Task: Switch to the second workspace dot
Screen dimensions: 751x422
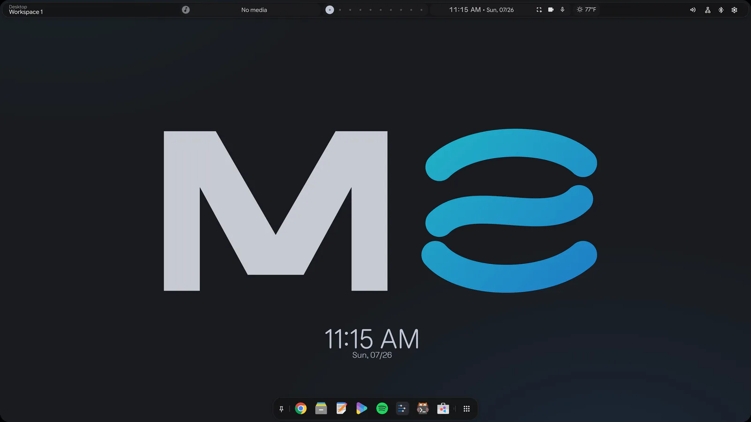Action: pyautogui.click(x=340, y=10)
